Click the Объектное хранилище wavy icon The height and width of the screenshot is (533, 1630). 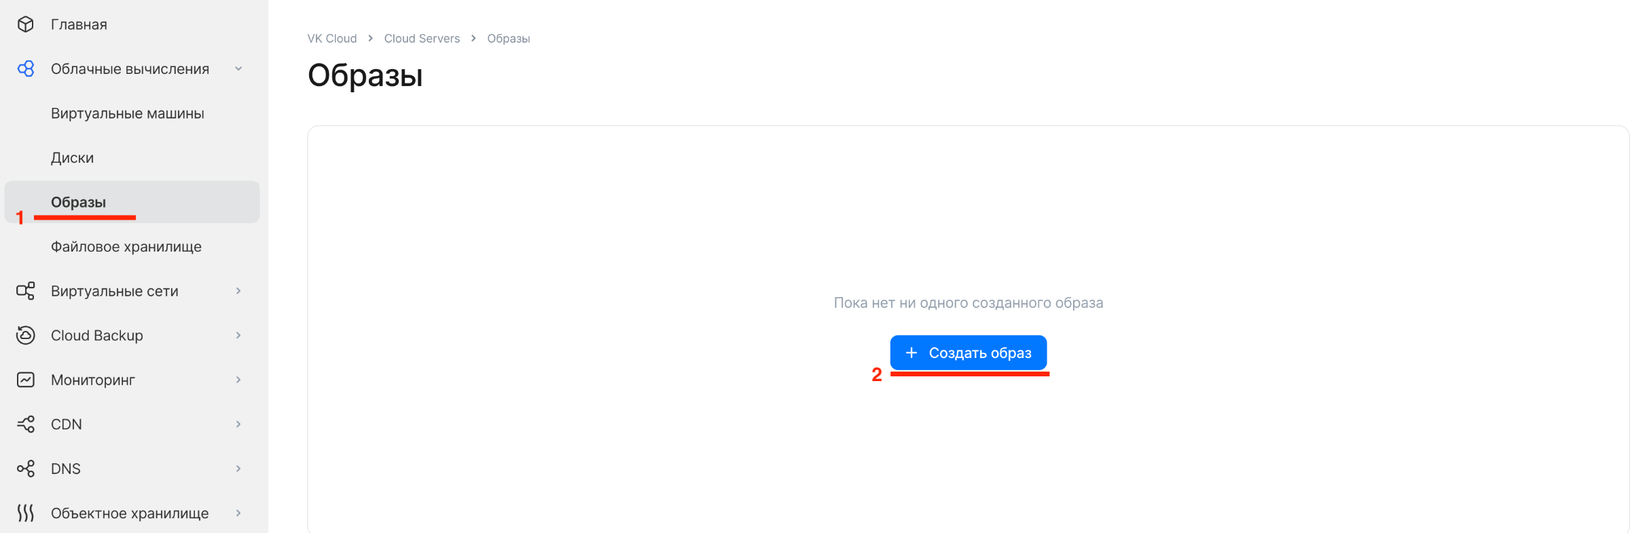pyautogui.click(x=25, y=513)
